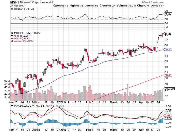This screenshot has width=175, height=132.
Task: Click the 68.27 price flag on axis
Action: [168, 34]
